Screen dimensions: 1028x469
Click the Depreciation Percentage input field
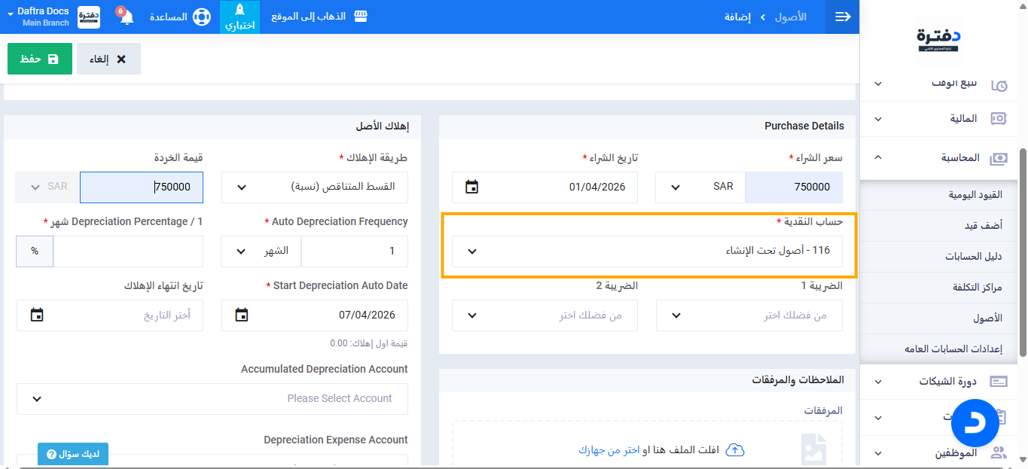pos(128,251)
